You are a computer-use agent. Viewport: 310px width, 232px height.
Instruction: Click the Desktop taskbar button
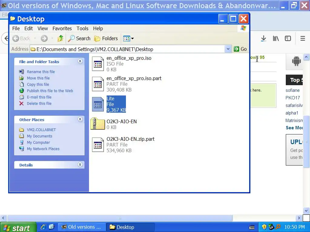tap(130, 227)
